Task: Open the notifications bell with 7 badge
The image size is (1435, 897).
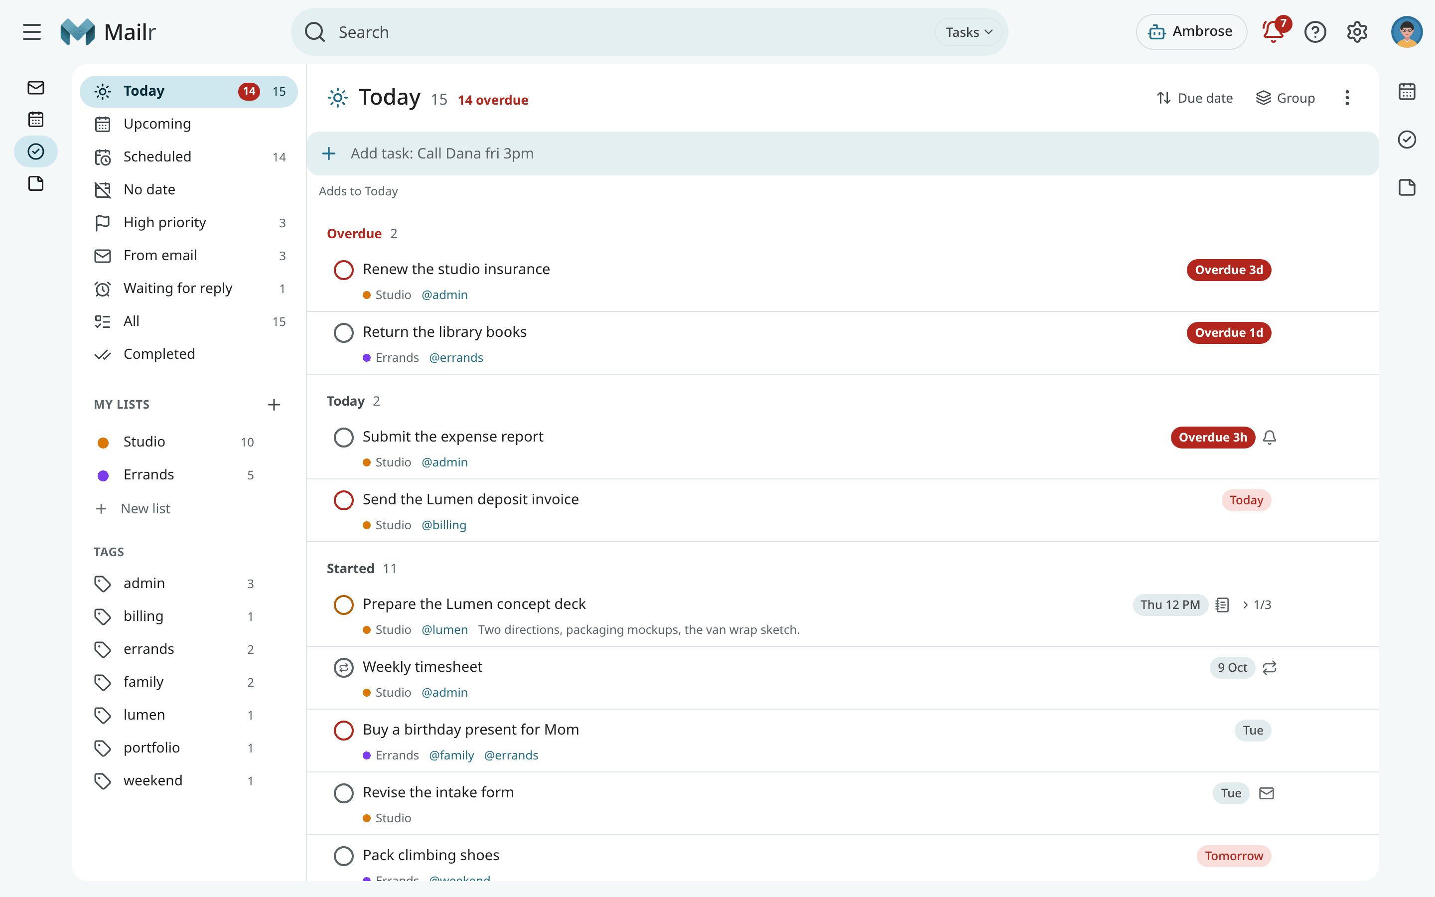Action: click(1274, 32)
